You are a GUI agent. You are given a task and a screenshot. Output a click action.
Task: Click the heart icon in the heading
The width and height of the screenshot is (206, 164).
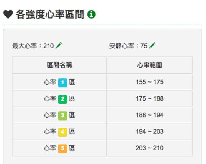pyautogui.click(x=8, y=14)
